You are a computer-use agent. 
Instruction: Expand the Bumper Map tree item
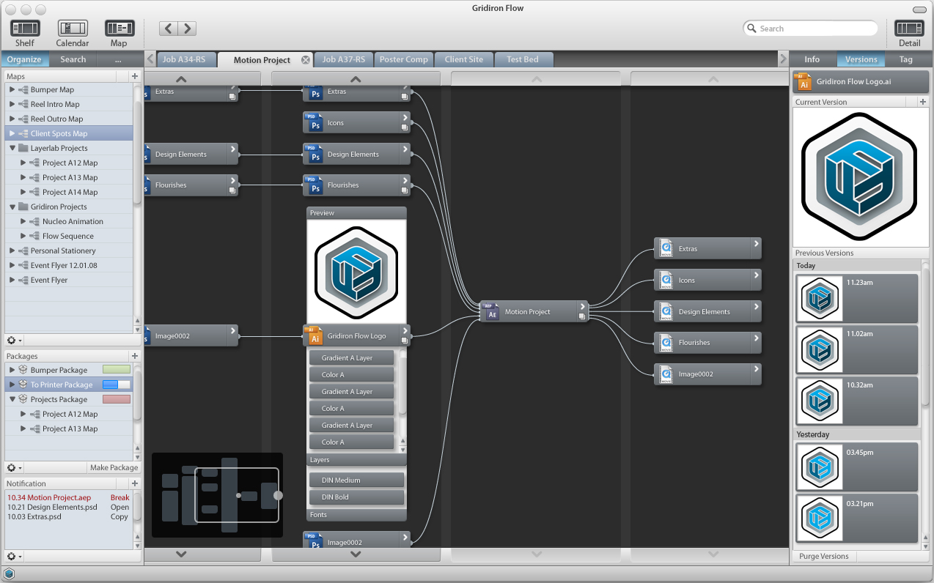(12, 89)
